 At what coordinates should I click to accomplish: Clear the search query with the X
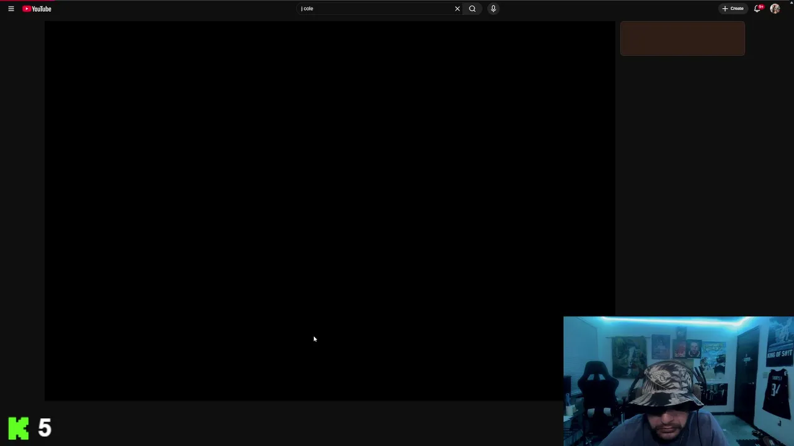457,9
